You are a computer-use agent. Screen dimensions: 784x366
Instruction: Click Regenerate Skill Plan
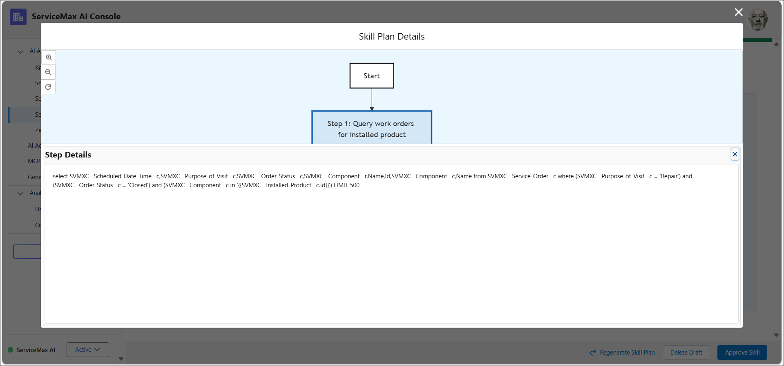tap(623, 353)
